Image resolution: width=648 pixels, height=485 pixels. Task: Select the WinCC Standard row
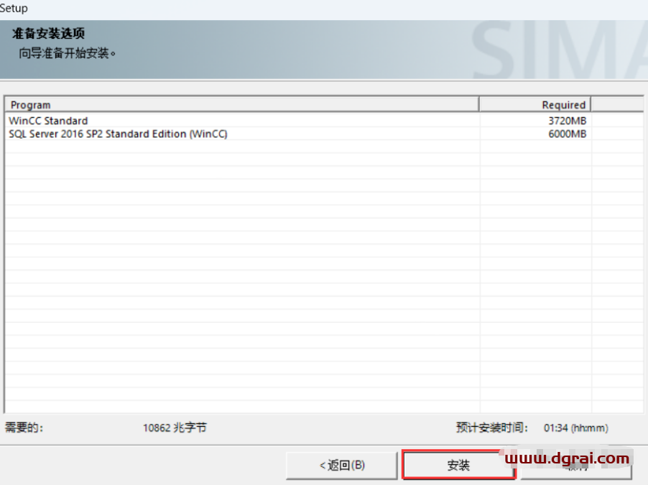click(48, 121)
